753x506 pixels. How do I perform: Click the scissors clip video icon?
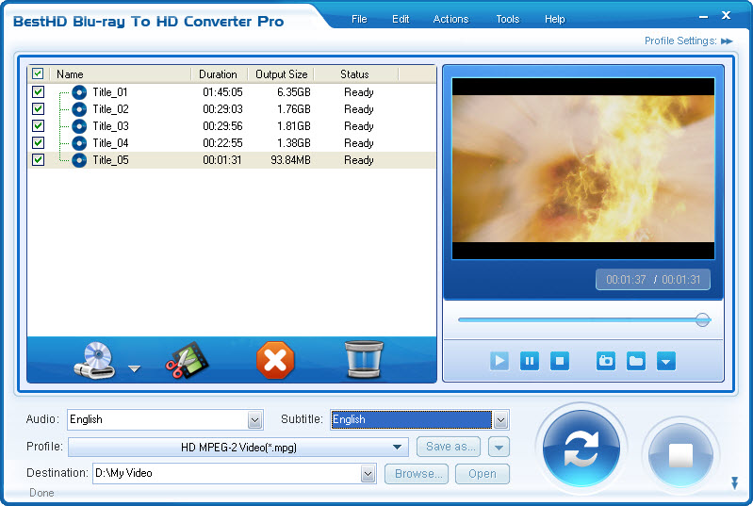[x=187, y=361]
